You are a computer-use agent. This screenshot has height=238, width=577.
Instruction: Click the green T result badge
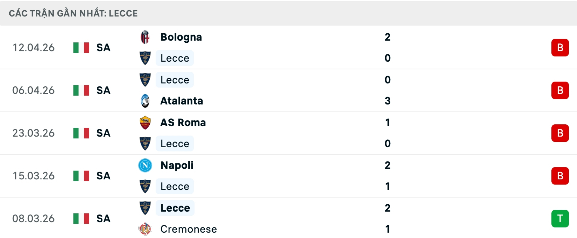point(560,218)
